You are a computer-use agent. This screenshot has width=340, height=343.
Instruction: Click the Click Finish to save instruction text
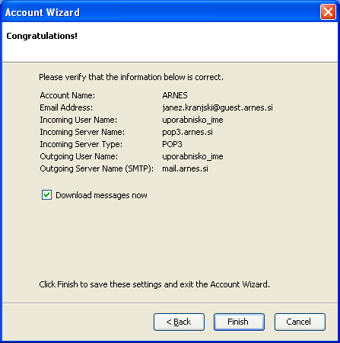(154, 284)
